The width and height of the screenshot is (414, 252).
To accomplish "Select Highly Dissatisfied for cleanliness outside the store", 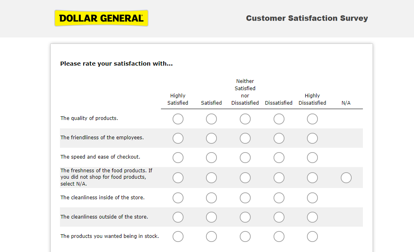I will pyautogui.click(x=312, y=217).
